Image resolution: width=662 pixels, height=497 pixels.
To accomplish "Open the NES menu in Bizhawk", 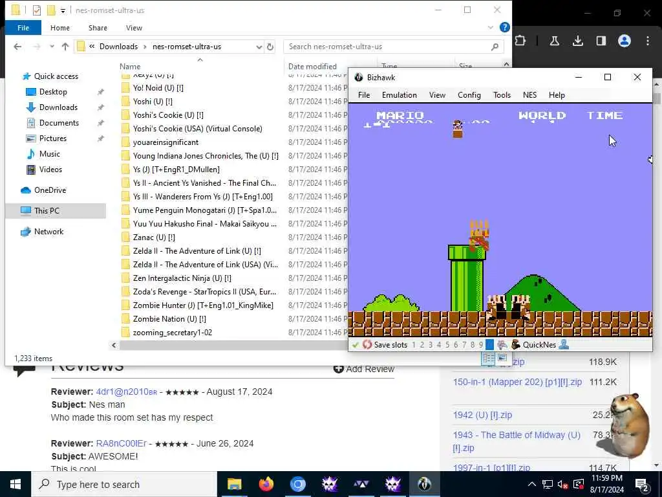I will click(x=529, y=95).
